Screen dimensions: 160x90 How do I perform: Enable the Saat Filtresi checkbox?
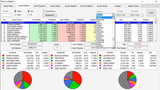tap(44, 11)
